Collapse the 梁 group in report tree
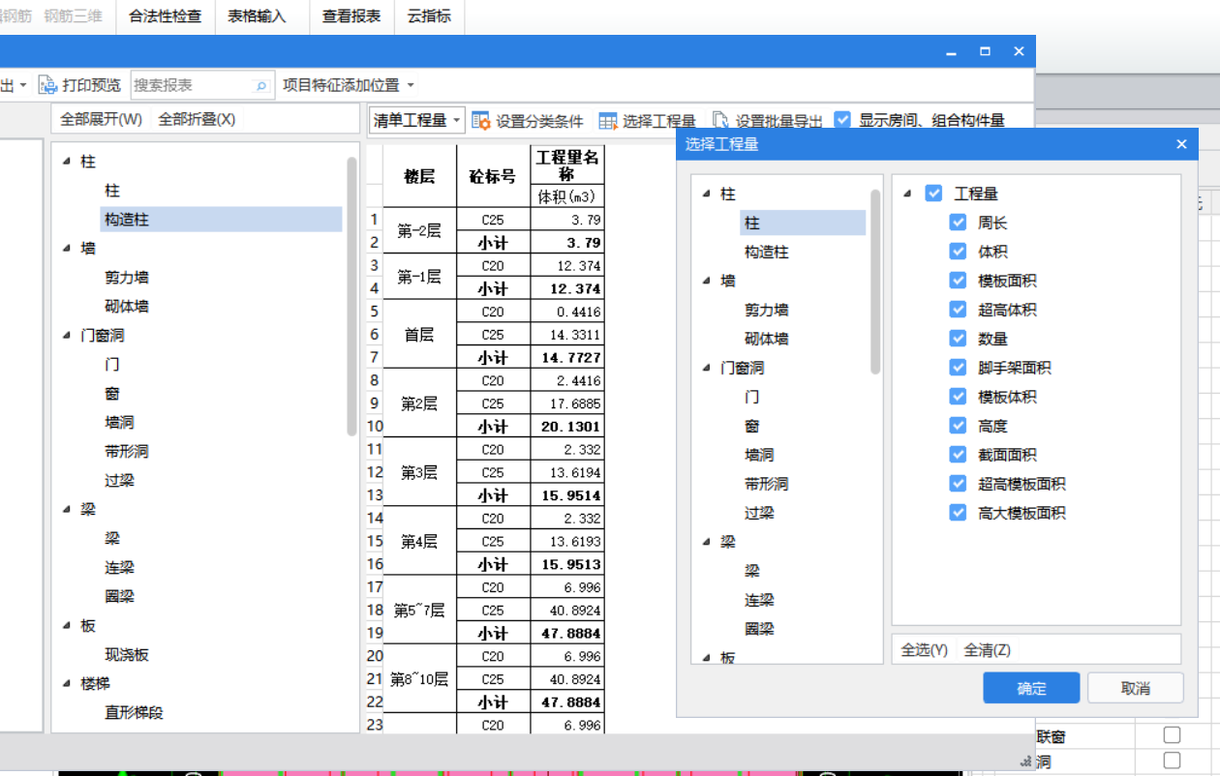Image resolution: width=1220 pixels, height=776 pixels. click(67, 510)
